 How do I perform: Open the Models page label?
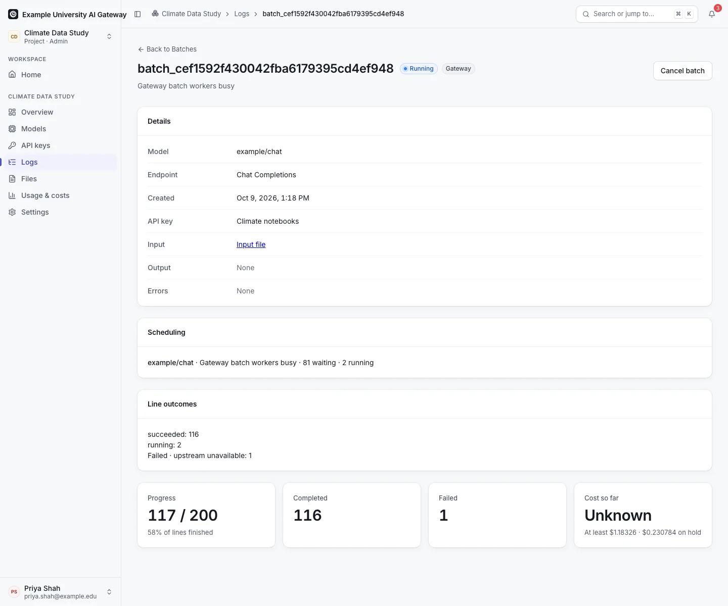[33, 129]
